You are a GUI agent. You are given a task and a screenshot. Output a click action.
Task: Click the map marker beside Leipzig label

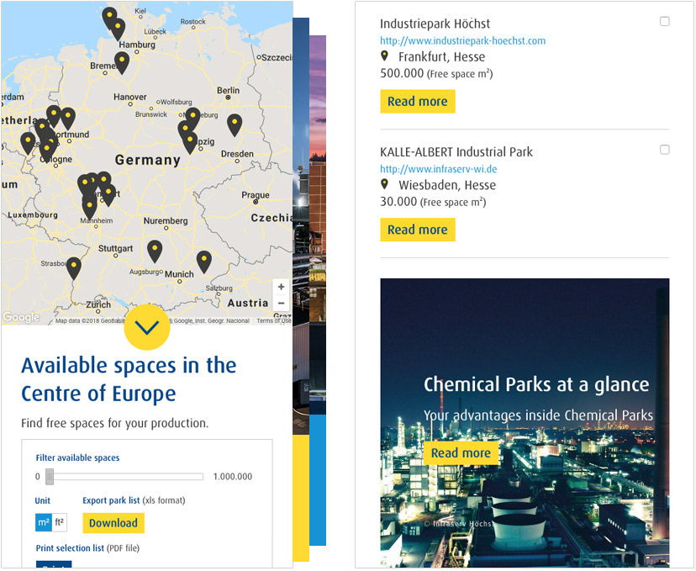tap(190, 141)
